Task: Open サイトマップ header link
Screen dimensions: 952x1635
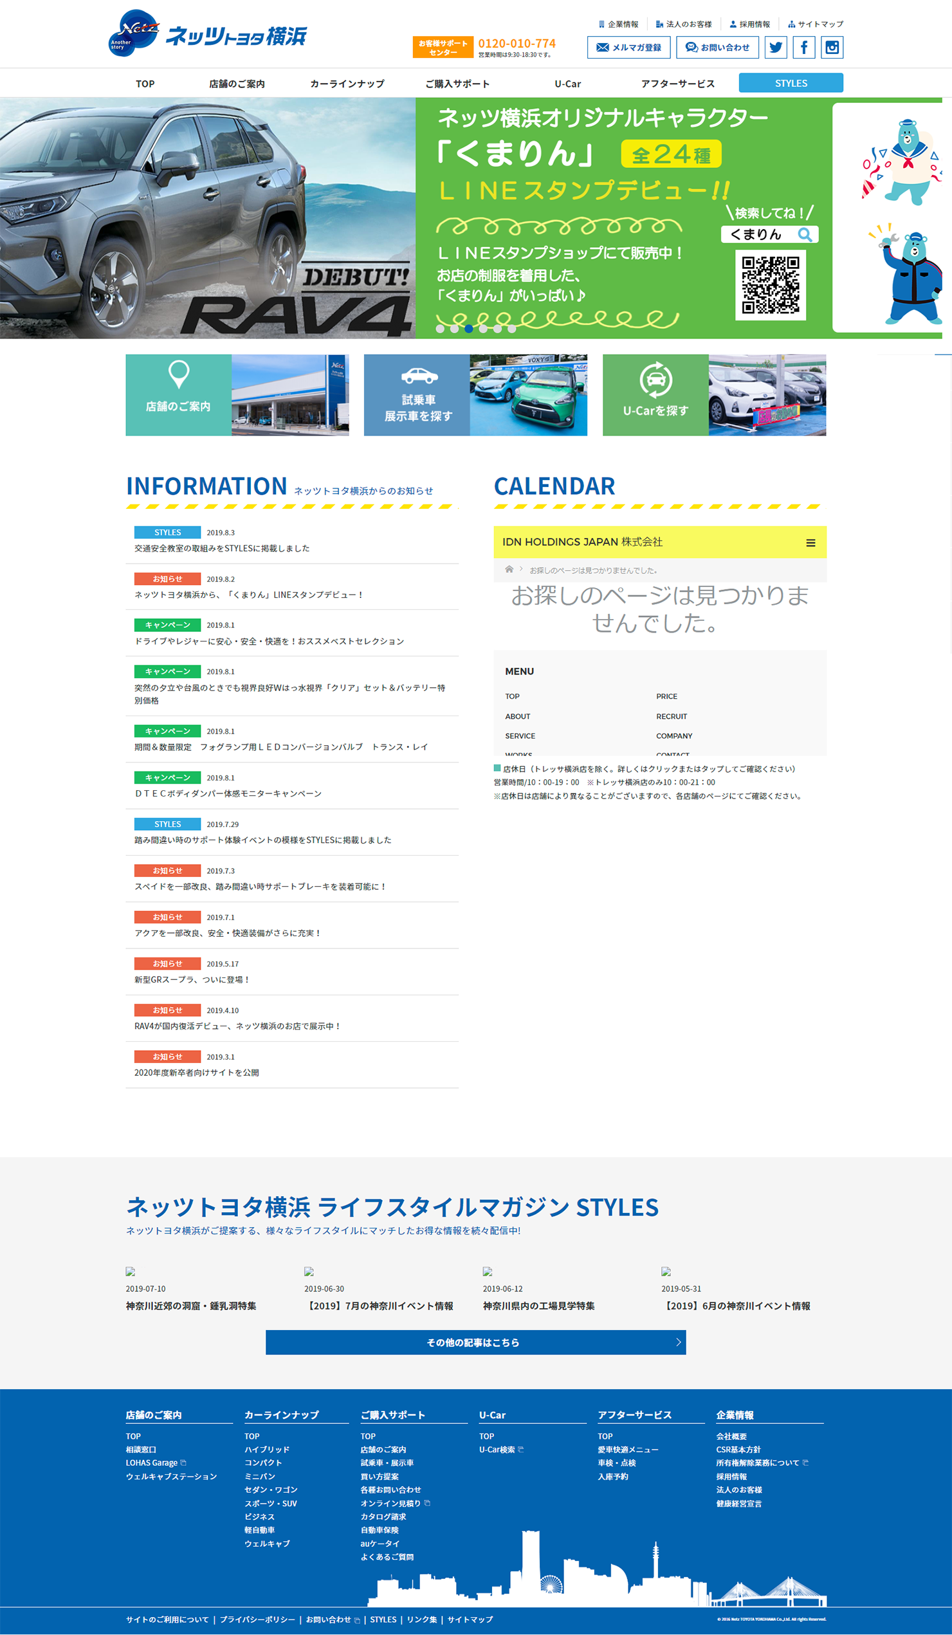Action: pos(816,24)
